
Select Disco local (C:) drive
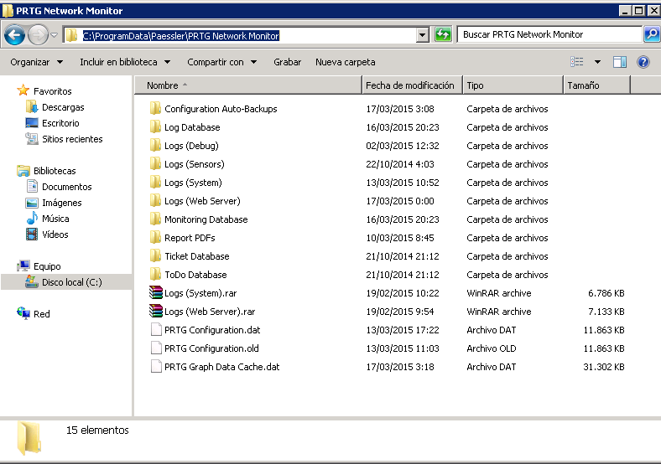coord(71,282)
